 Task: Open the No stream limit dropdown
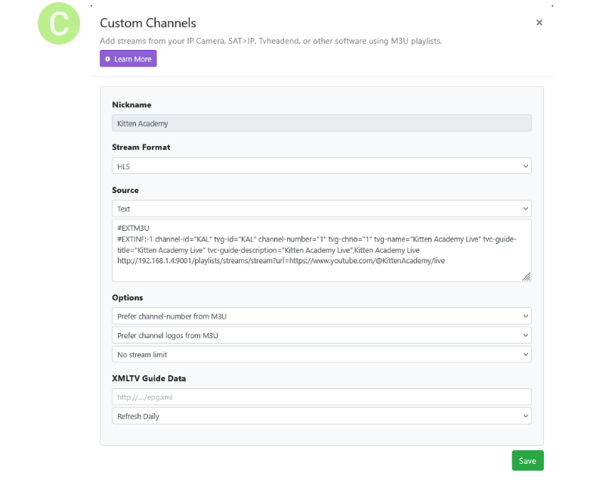pos(321,354)
